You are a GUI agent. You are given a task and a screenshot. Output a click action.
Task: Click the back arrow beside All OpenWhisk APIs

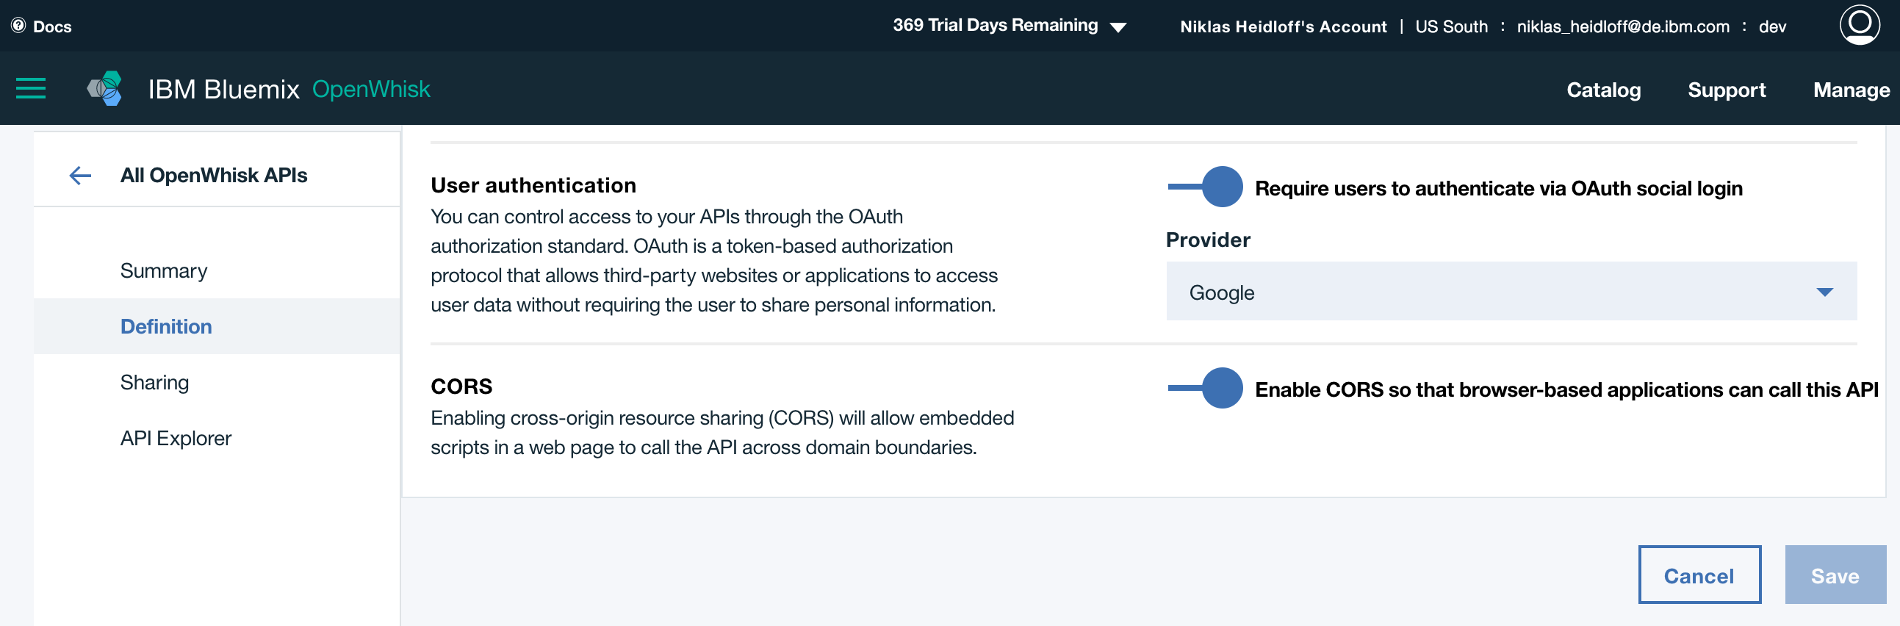[79, 175]
